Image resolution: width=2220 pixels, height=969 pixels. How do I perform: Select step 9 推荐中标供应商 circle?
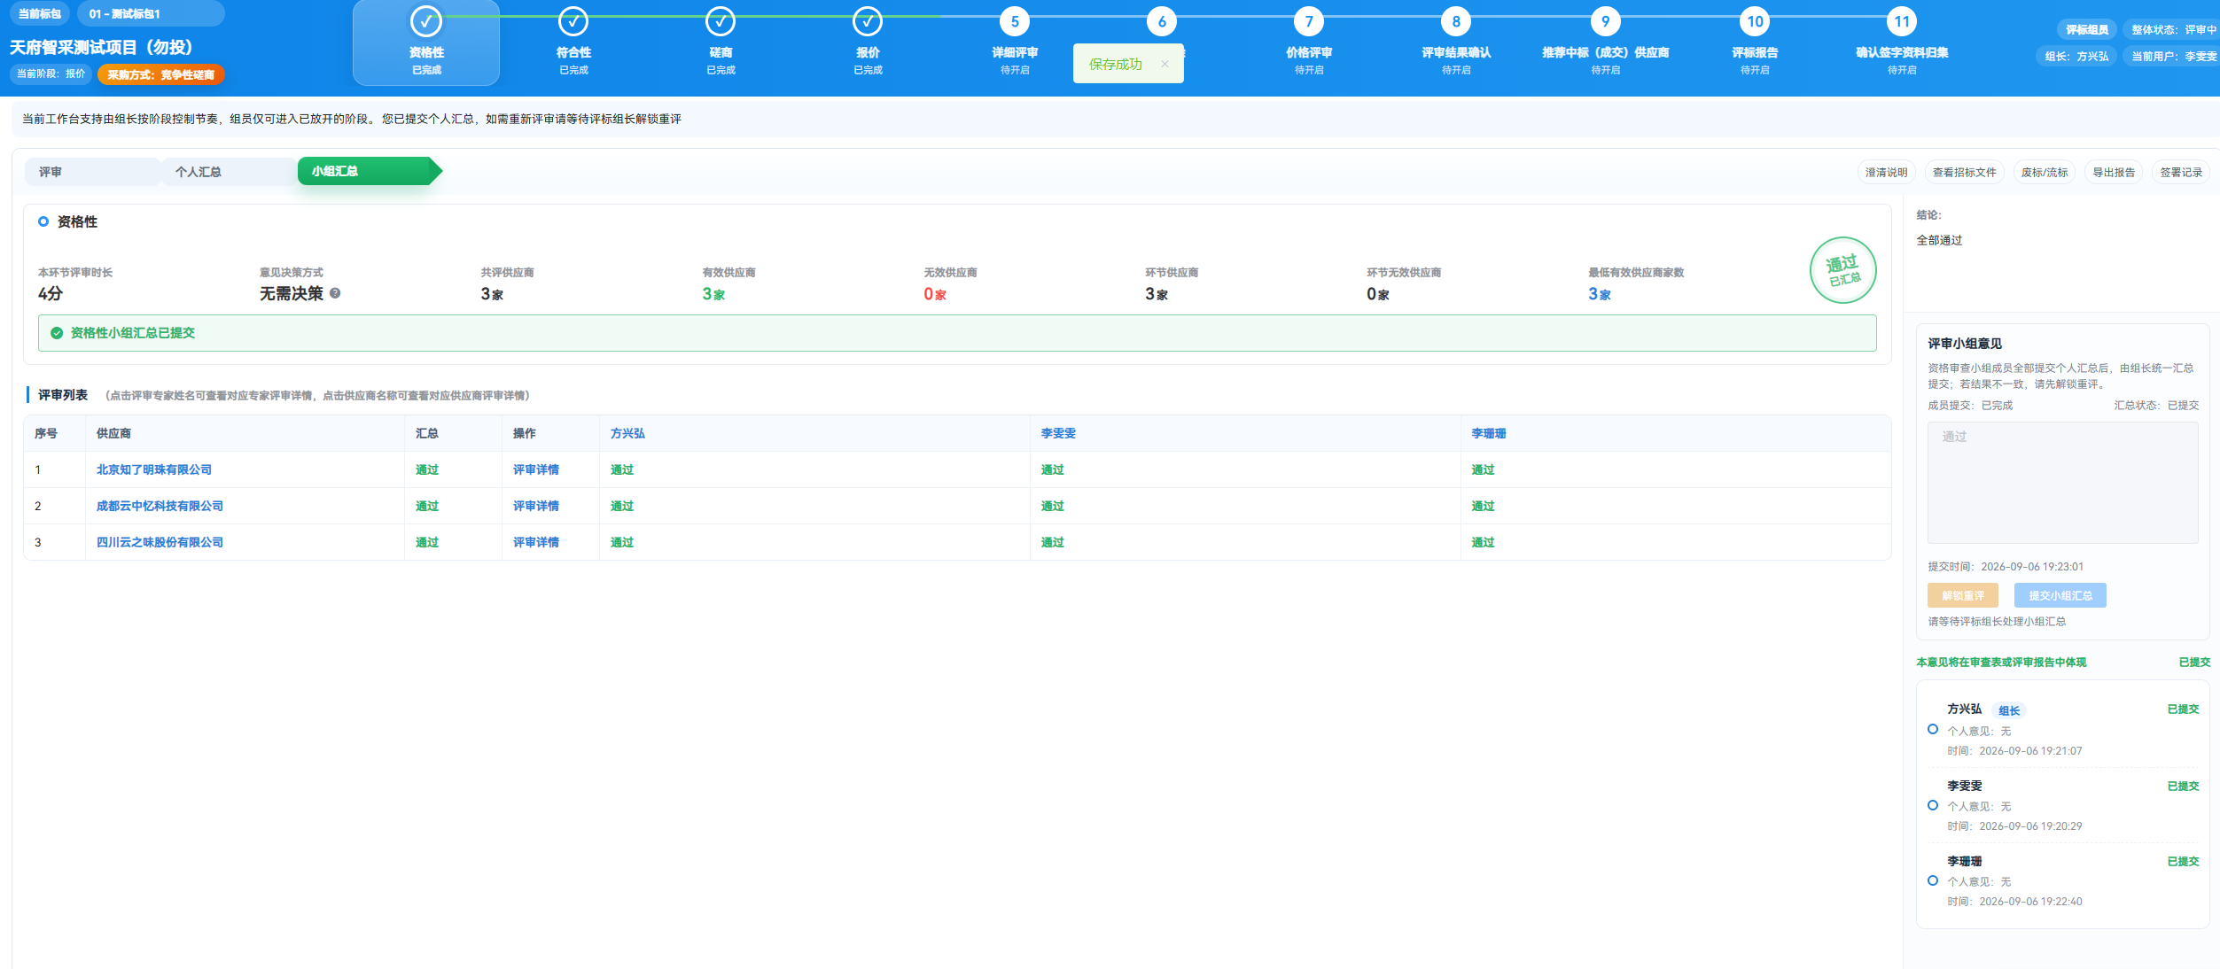(x=1605, y=21)
